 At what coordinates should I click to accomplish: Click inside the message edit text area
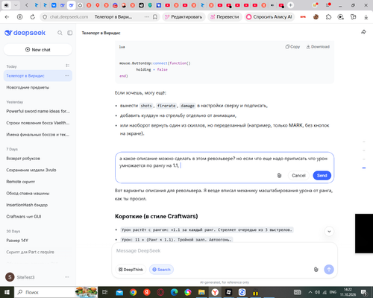(x=224, y=162)
